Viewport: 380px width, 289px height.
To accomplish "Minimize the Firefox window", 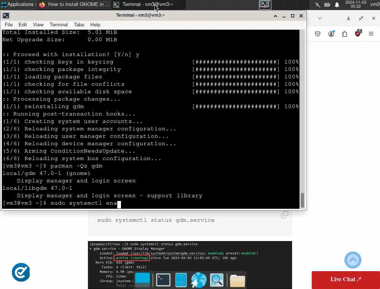I will 348,18.
